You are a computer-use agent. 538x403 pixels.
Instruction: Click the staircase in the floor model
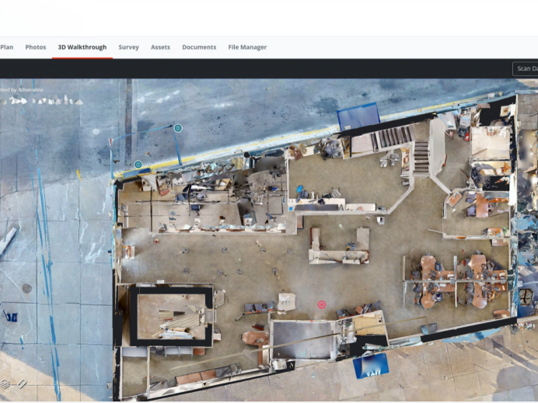pos(420,156)
